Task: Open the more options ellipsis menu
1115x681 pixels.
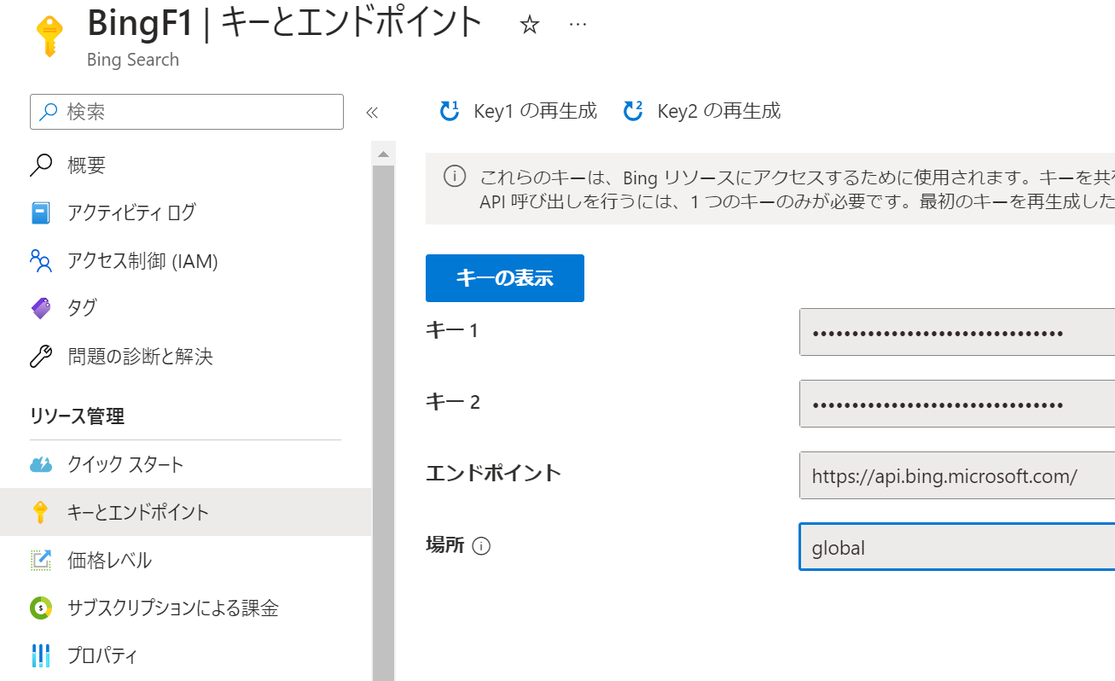Action: point(578,24)
